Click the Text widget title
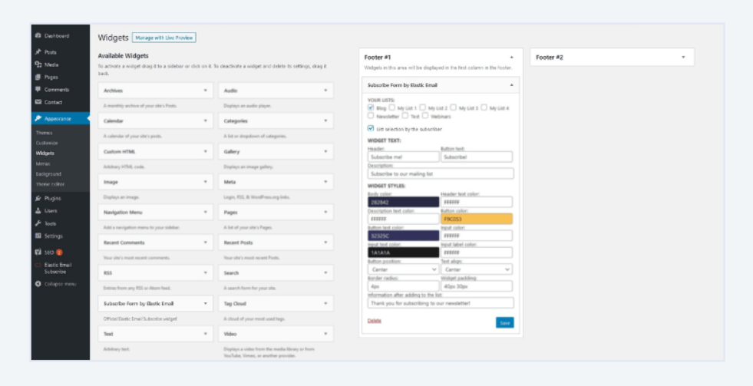This screenshot has width=753, height=386. (108, 334)
